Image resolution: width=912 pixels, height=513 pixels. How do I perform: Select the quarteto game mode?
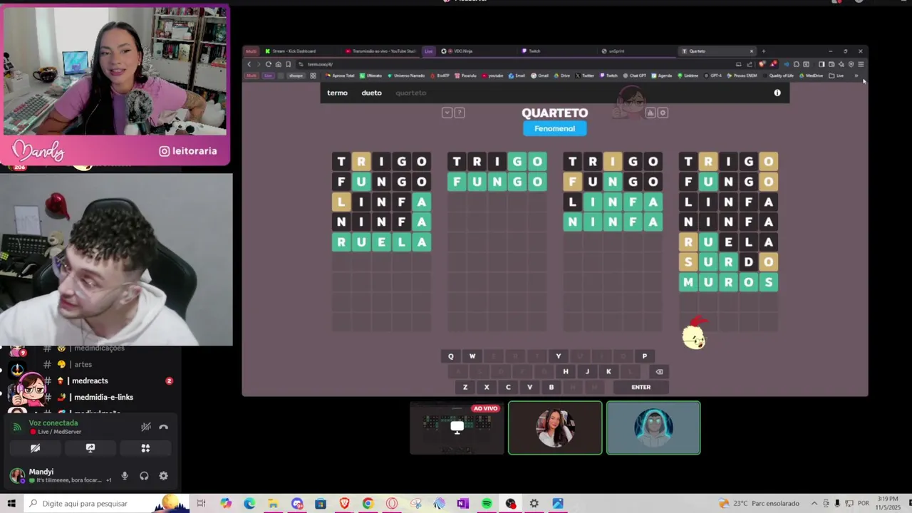coord(410,93)
